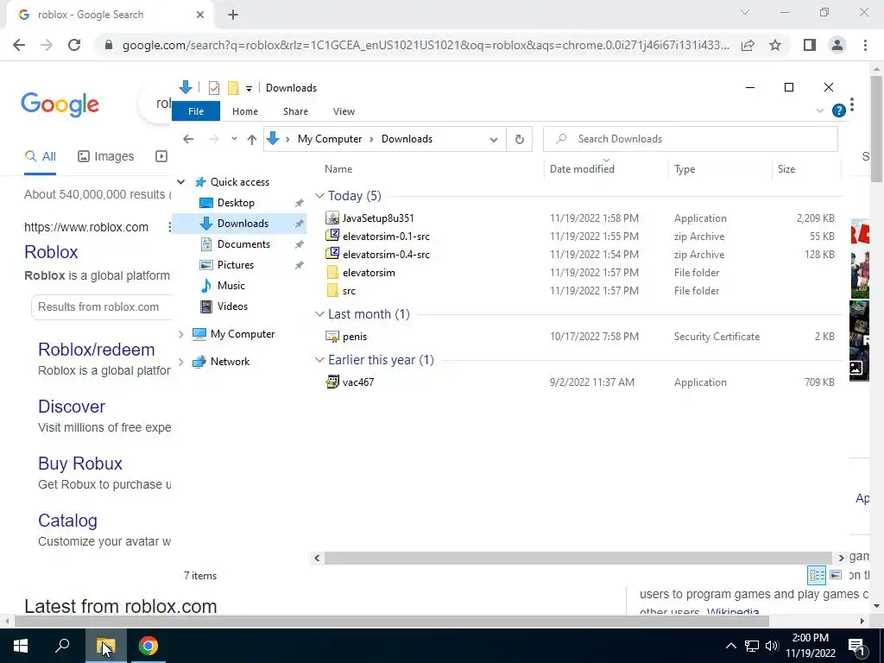This screenshot has width=884, height=663.
Task: Show hidden system tray icons
Action: [x=730, y=646]
